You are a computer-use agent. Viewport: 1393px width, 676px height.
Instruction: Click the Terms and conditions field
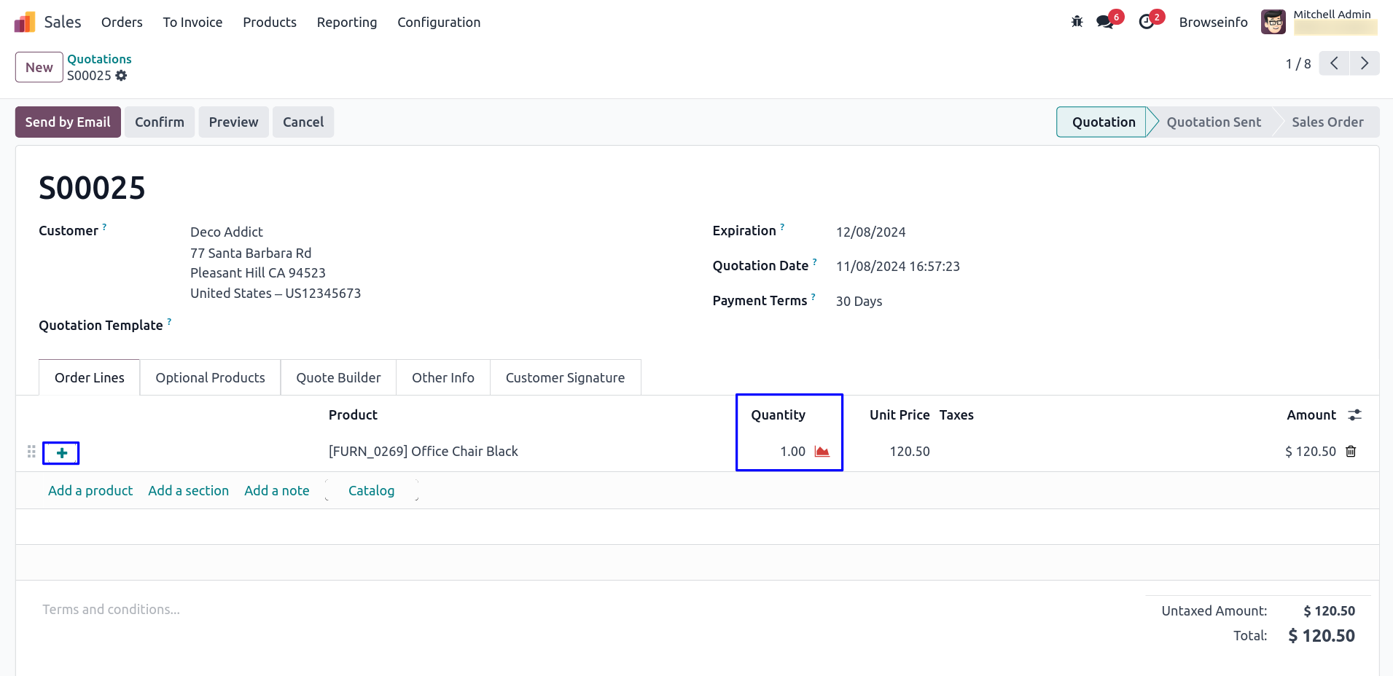[111, 609]
